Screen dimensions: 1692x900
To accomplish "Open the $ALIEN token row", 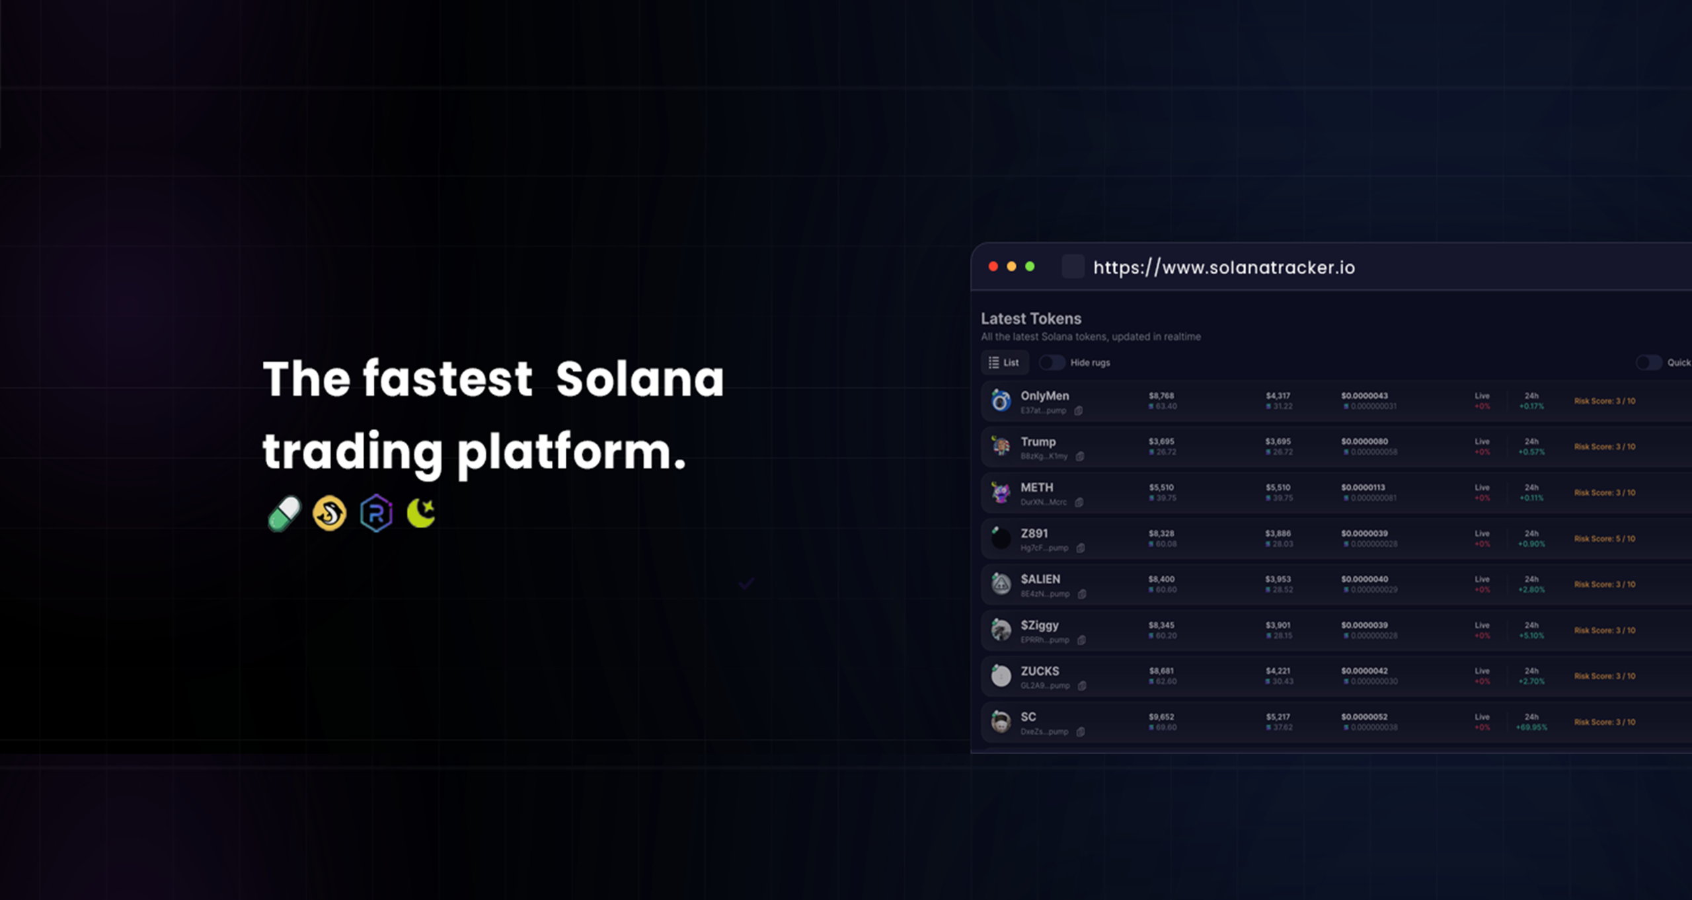I will [x=1335, y=584].
